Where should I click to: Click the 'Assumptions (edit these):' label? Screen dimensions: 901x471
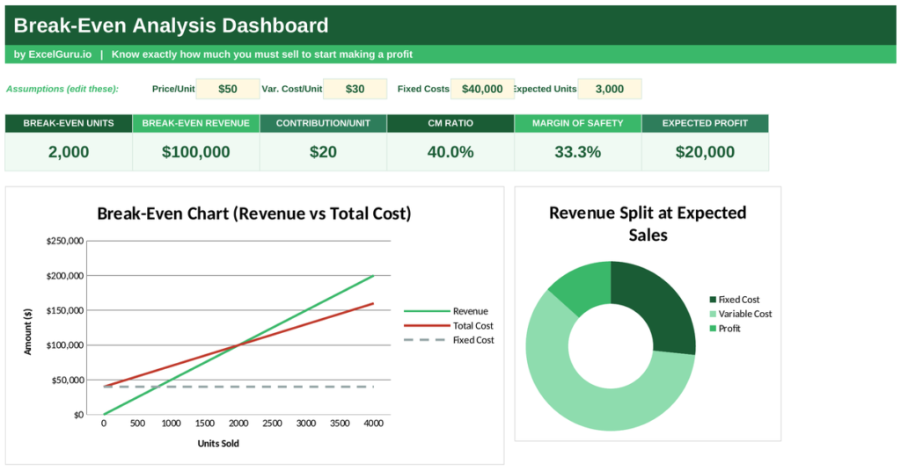[62, 89]
